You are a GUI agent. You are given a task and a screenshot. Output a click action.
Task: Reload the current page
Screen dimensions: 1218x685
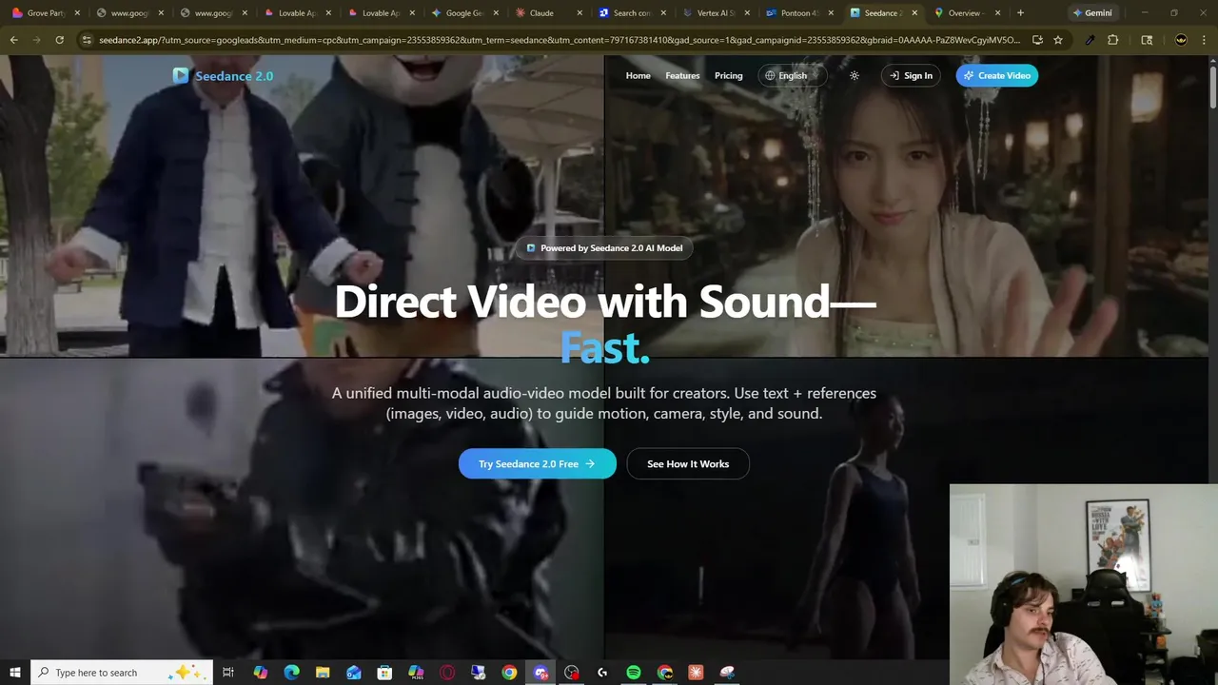click(x=59, y=40)
